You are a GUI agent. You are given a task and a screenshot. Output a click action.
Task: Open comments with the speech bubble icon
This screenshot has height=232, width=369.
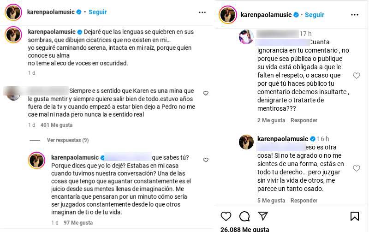pyautogui.click(x=244, y=216)
